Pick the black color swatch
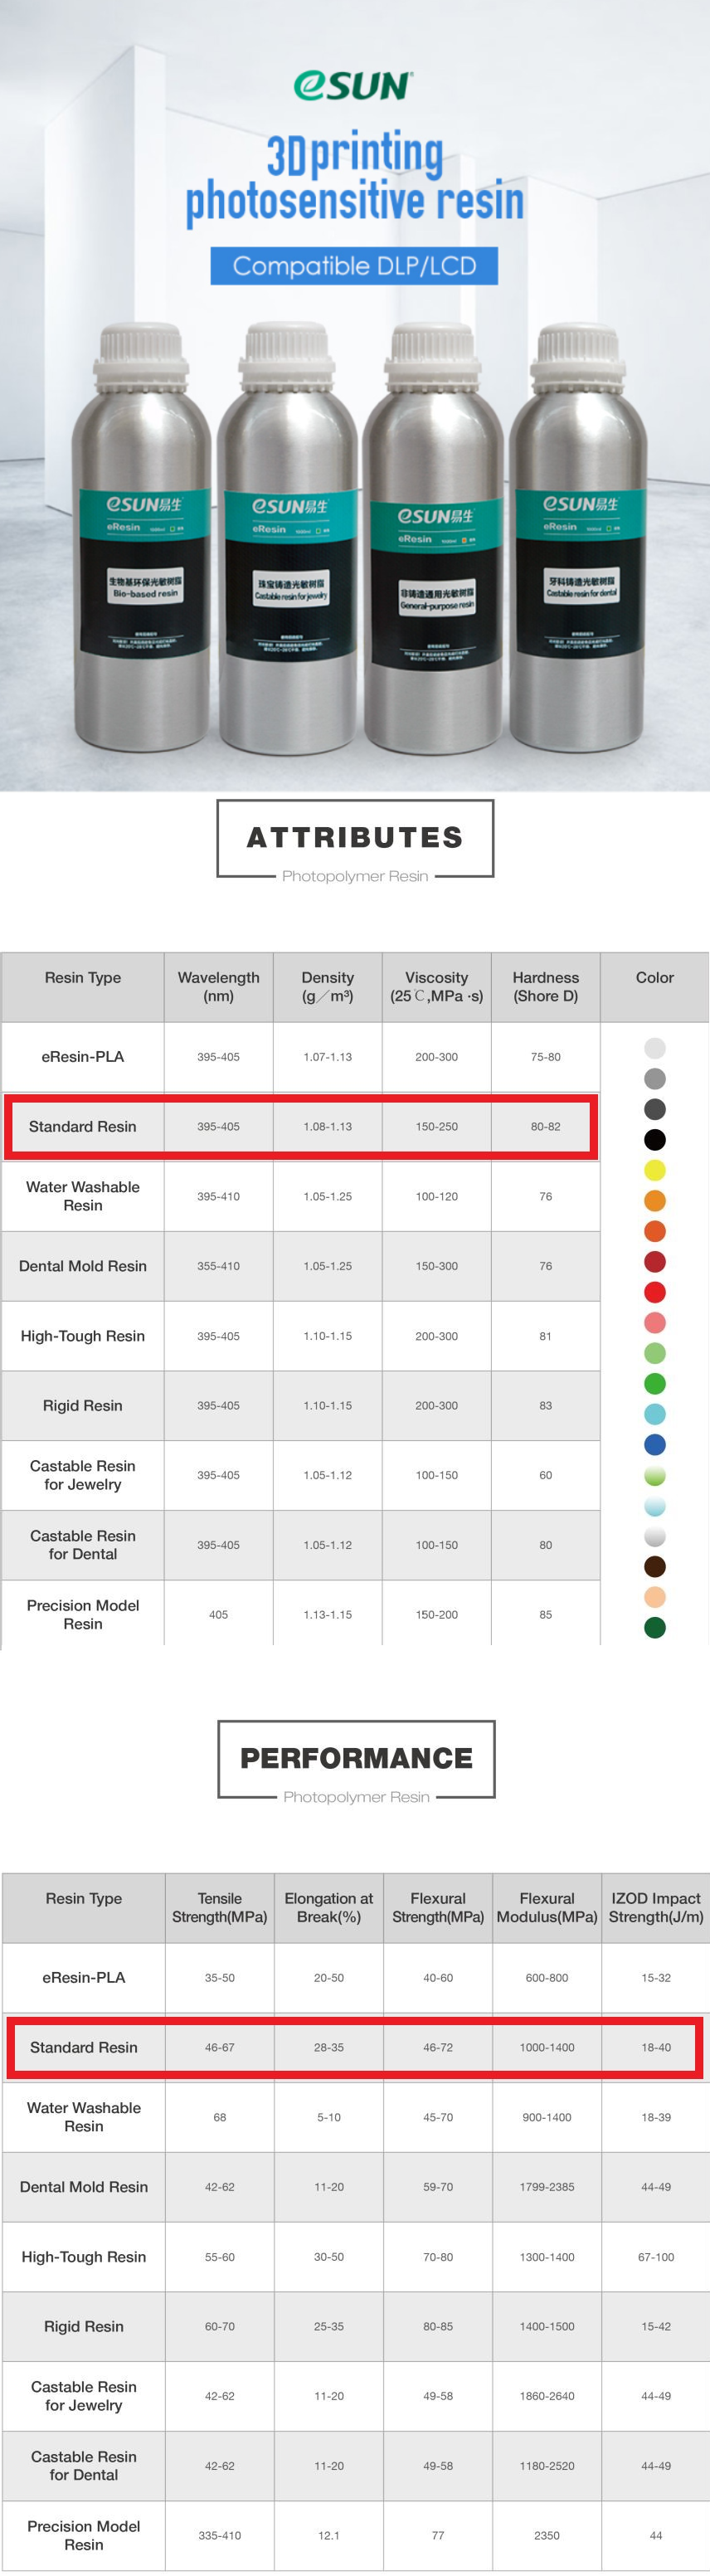 (655, 1139)
